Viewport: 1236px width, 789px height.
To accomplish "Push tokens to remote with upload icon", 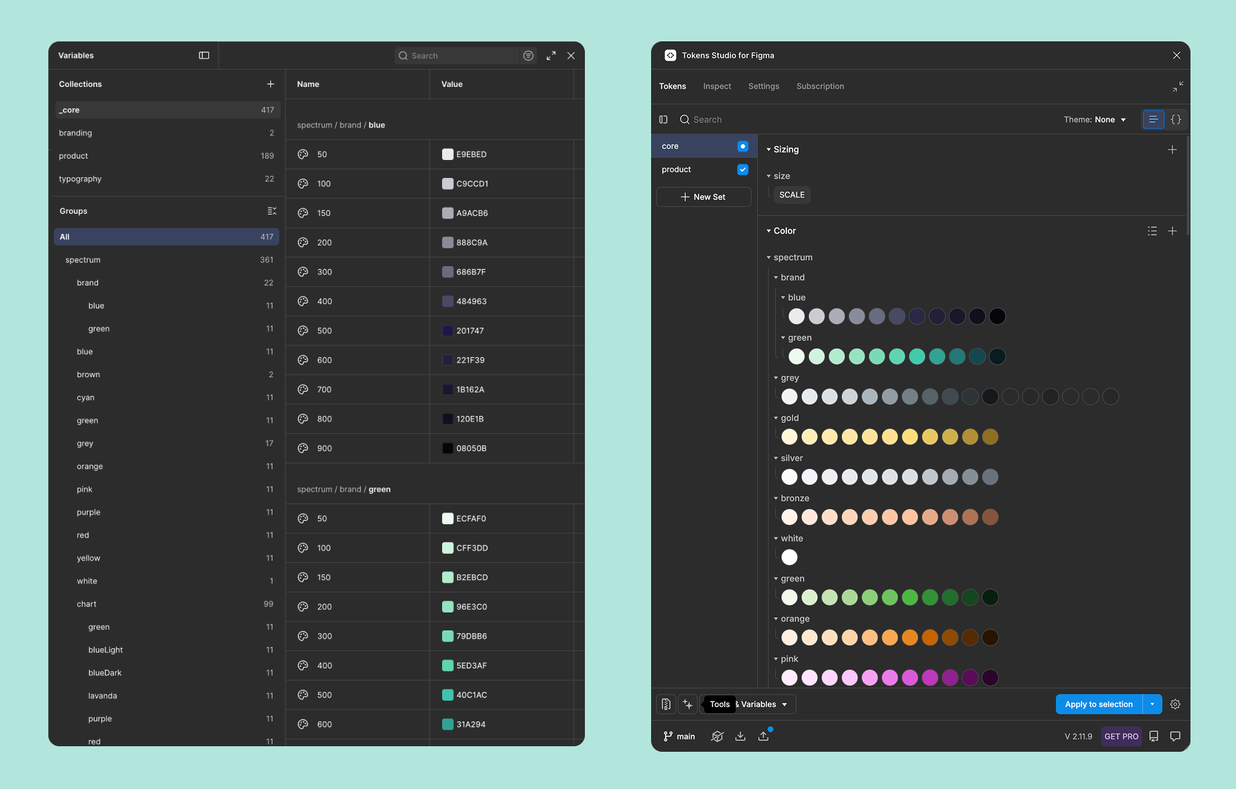I will point(764,737).
